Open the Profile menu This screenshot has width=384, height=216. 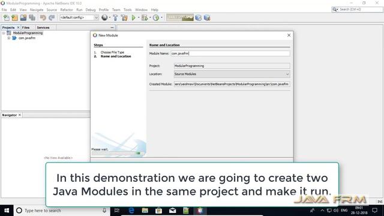tap(104, 10)
